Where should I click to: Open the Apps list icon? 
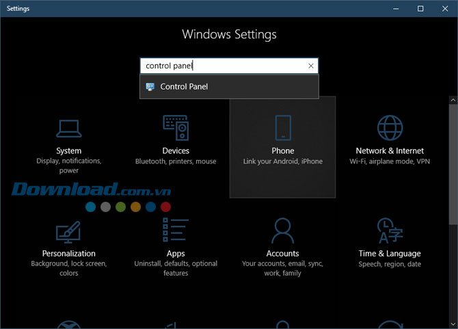[x=176, y=231]
